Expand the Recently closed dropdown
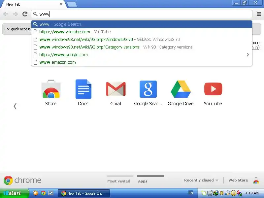 [x=201, y=180]
